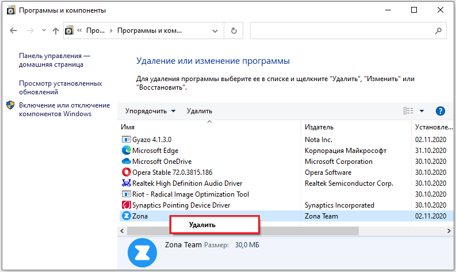456x272 pixels.
Task: Click the Nota Inc. publisher cell
Action: tap(318, 140)
